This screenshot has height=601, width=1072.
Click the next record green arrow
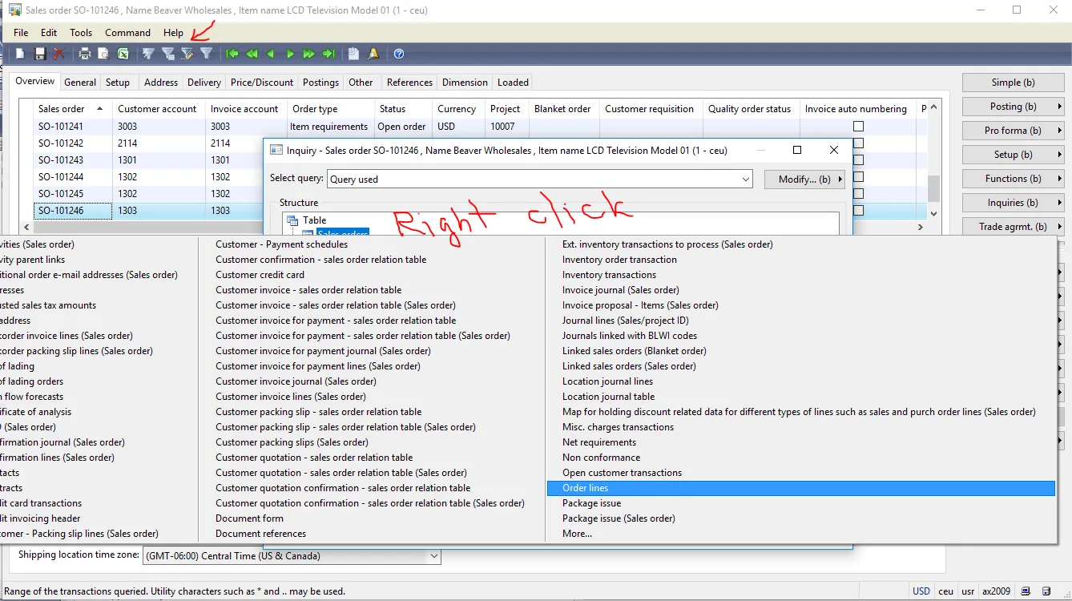[290, 54]
